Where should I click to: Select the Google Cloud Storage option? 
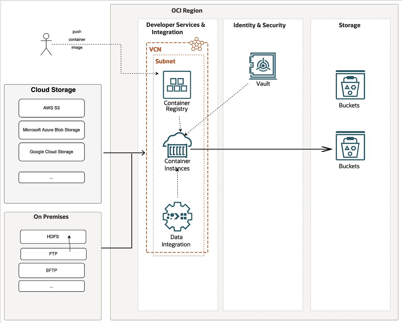pos(52,152)
